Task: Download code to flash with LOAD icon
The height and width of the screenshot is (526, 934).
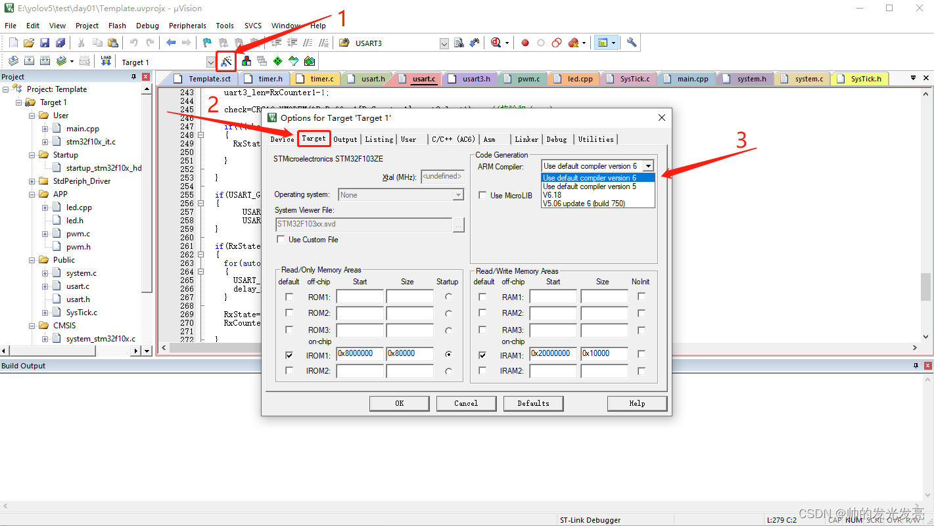Action: [x=106, y=61]
